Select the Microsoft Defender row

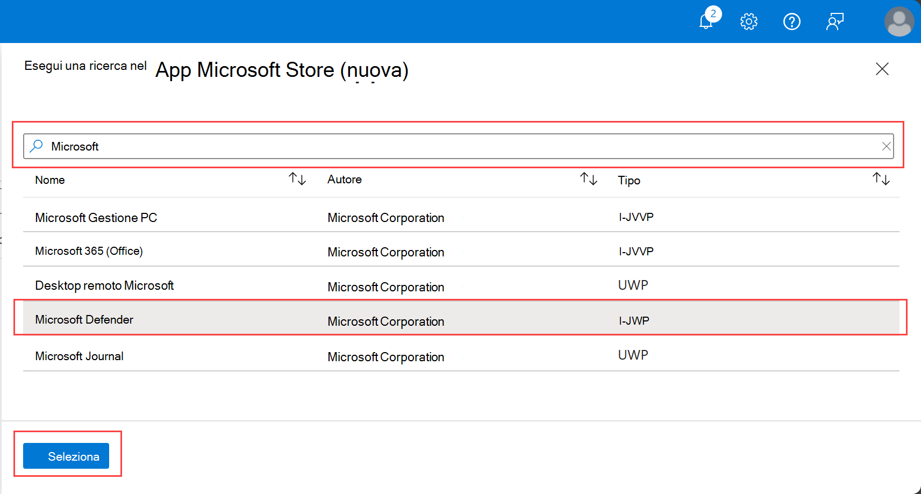pos(461,318)
